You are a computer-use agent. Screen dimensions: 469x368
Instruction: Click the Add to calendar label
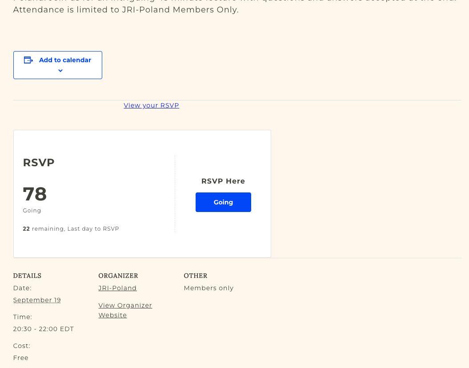(x=65, y=60)
